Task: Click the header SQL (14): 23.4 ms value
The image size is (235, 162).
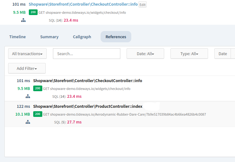Action: coord(63,20)
